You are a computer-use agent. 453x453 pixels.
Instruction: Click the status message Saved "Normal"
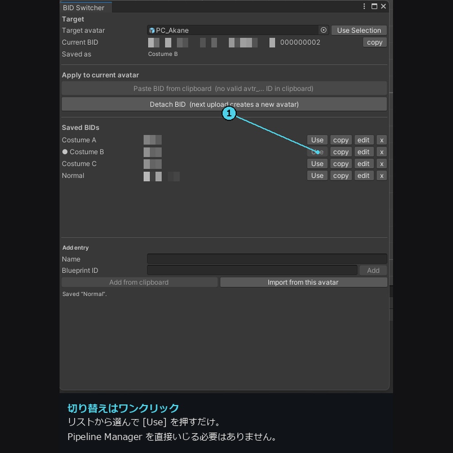pos(84,294)
